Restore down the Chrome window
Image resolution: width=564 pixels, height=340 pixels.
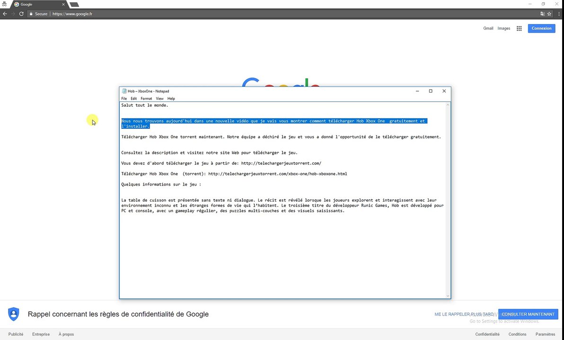(x=543, y=4)
